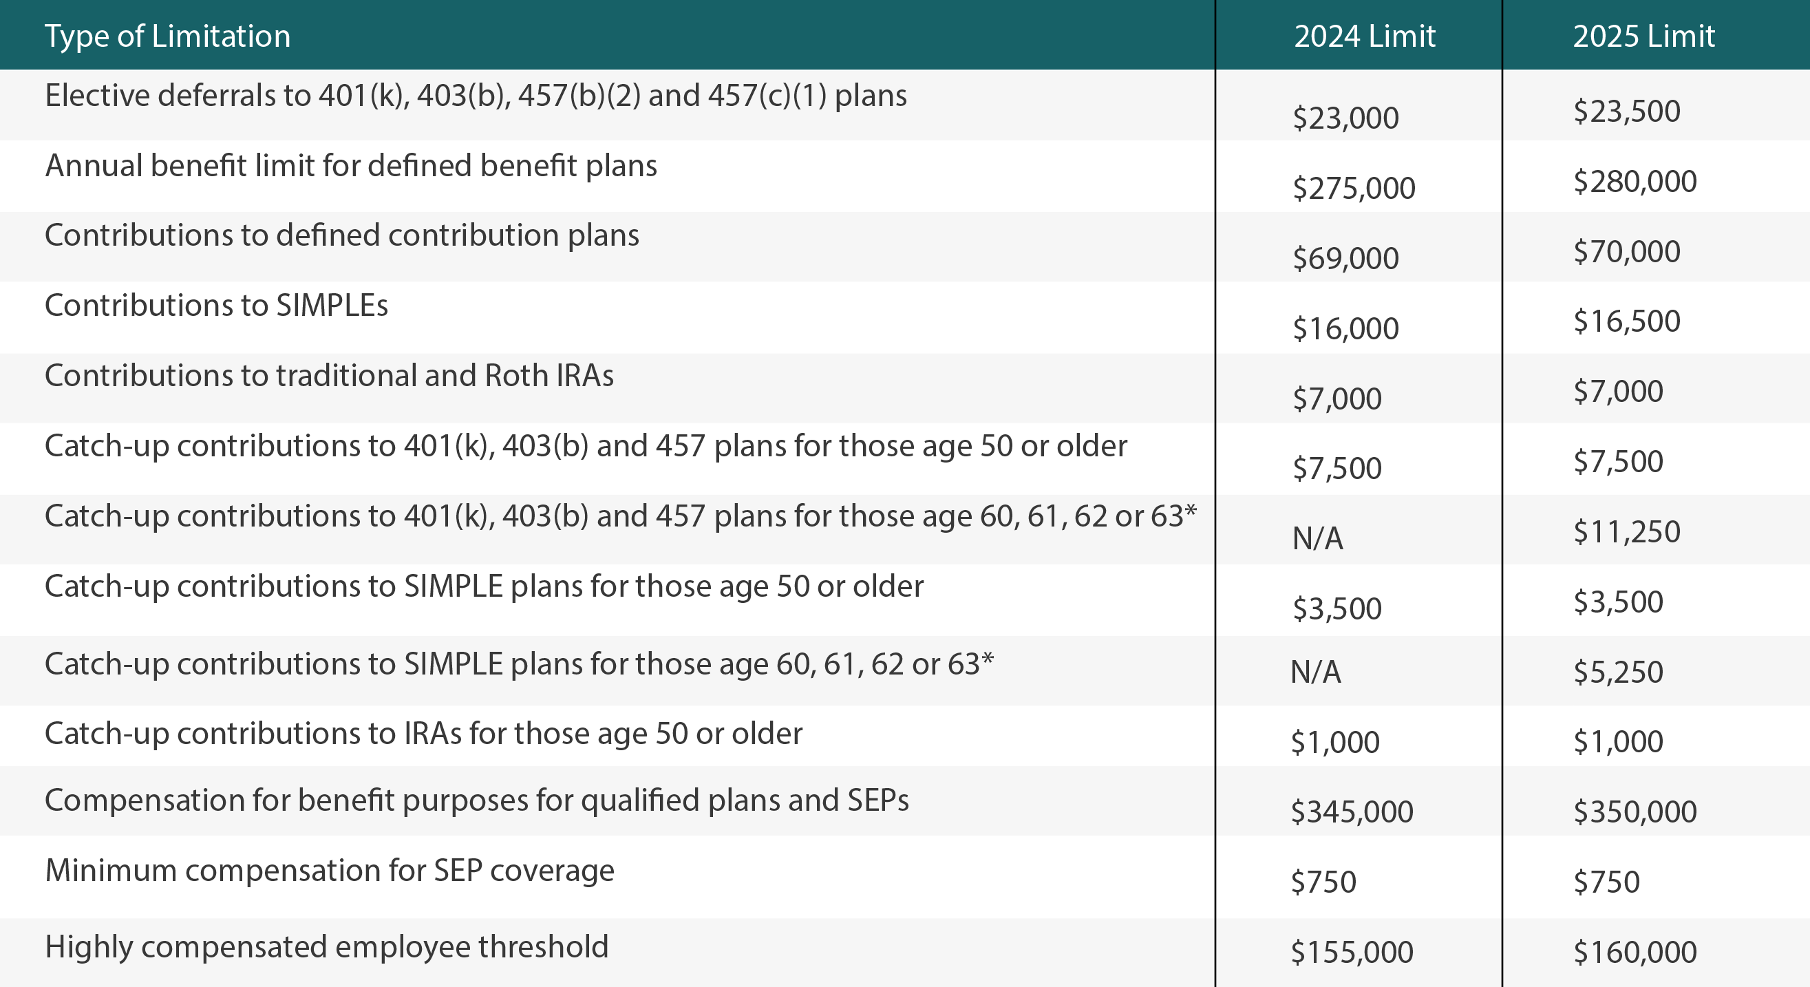The image size is (1810, 987).
Task: Click the $345,000 compensation limit for 2024
Action: (x=1352, y=812)
